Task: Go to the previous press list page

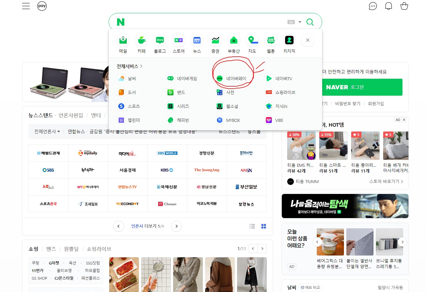Action: click(x=119, y=226)
